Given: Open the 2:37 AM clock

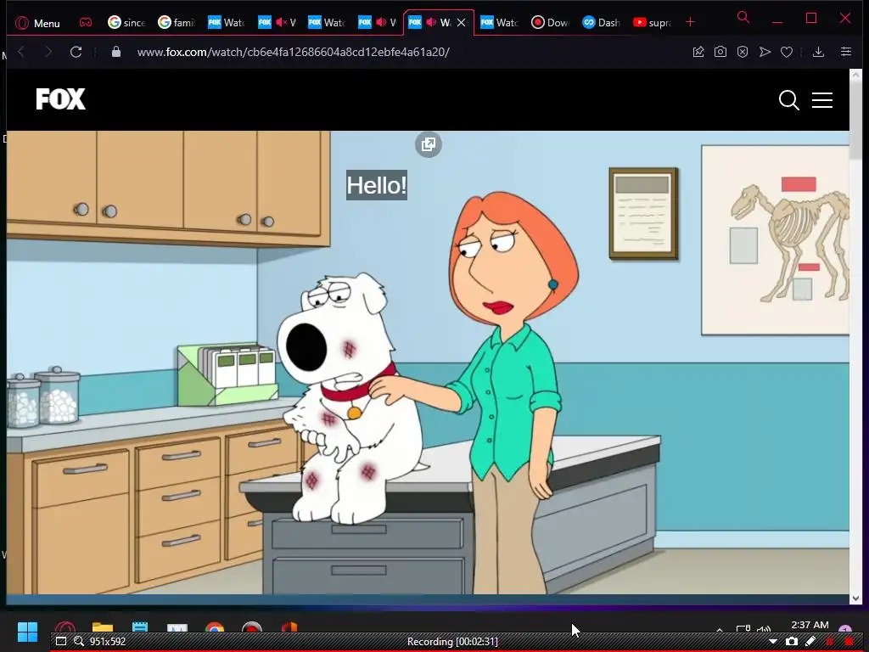Looking at the screenshot, I should pyautogui.click(x=810, y=625).
